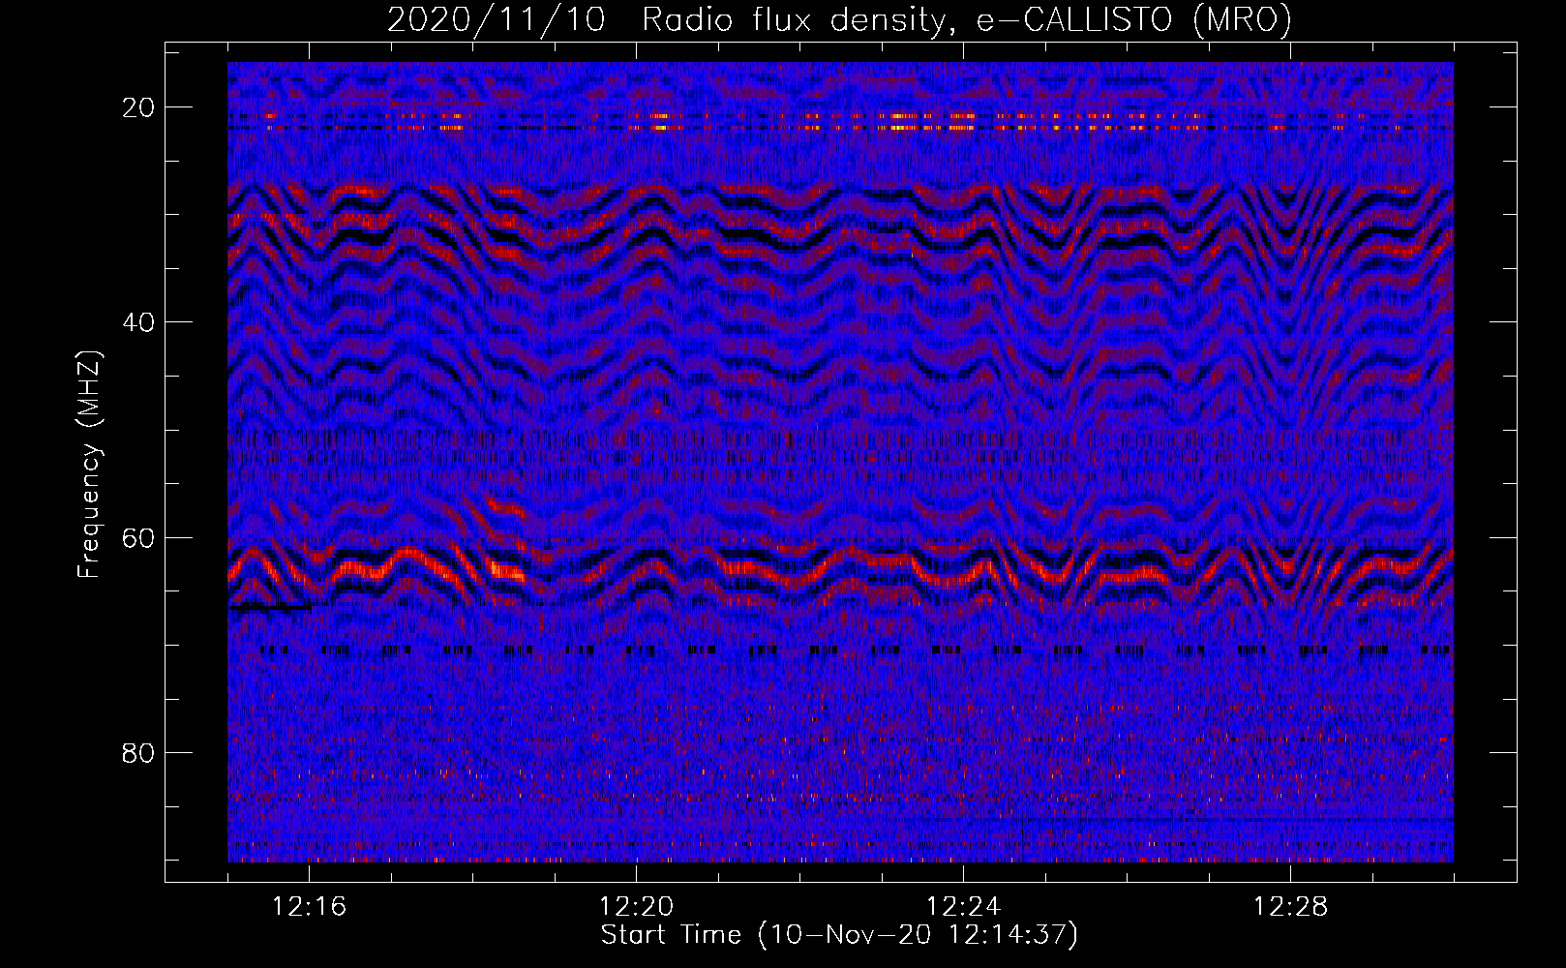Click the 12:24 time tick label
The height and width of the screenshot is (968, 1566).
tap(964, 907)
